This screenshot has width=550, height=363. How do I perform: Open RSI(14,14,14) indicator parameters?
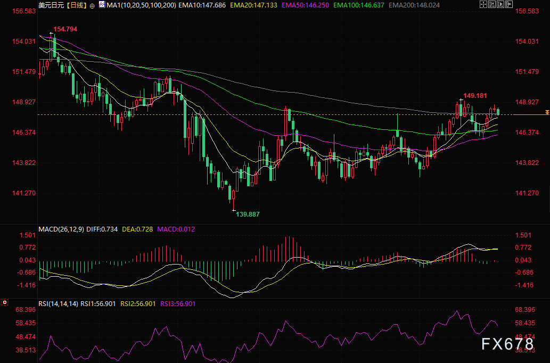(58, 303)
